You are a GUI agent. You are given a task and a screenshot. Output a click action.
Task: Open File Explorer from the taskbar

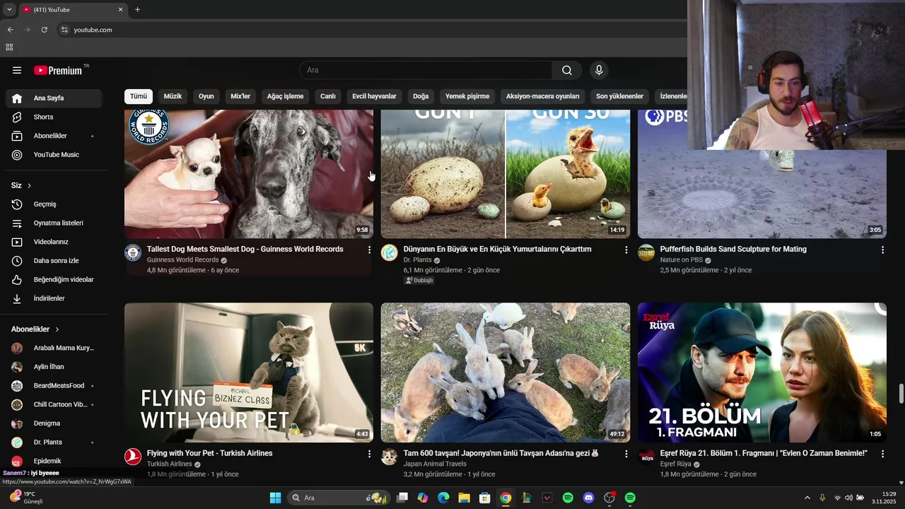464,498
